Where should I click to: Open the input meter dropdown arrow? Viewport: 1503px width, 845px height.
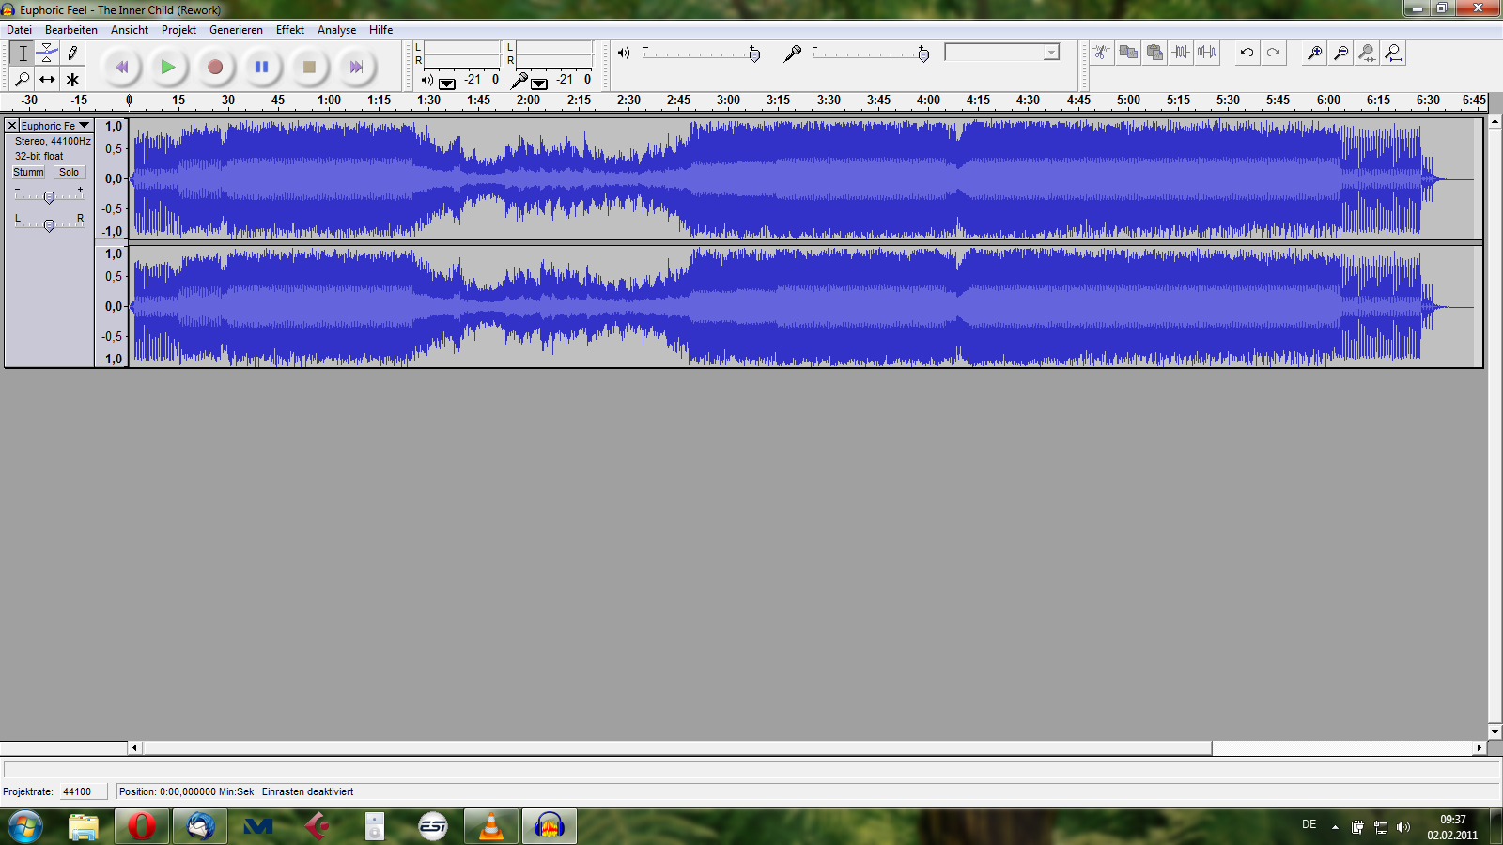click(539, 84)
